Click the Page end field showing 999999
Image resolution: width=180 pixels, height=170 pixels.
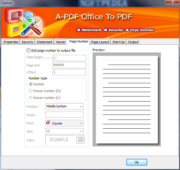coord(69,65)
